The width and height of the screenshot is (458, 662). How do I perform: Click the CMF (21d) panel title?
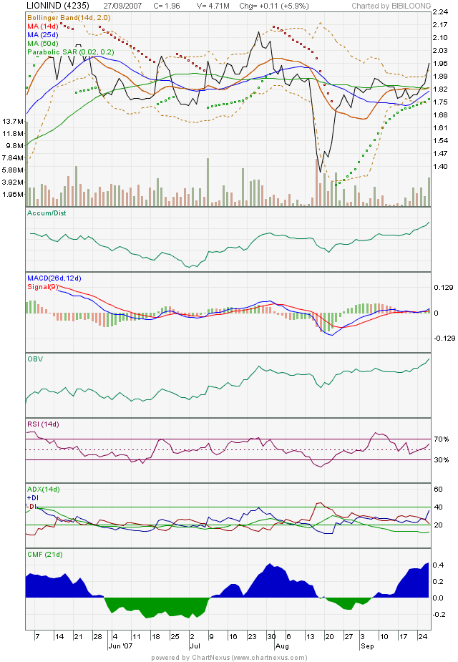click(x=45, y=555)
